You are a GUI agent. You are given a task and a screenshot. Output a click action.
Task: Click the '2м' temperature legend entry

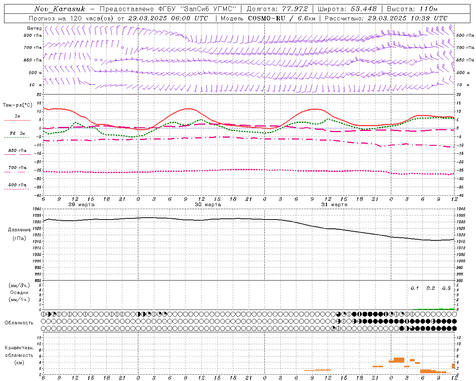(17, 116)
